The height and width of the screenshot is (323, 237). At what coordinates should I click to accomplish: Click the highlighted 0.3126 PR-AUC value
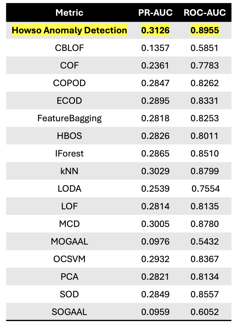pos(155,30)
